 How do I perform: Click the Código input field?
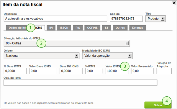pyautogui.click(x=126, y=19)
